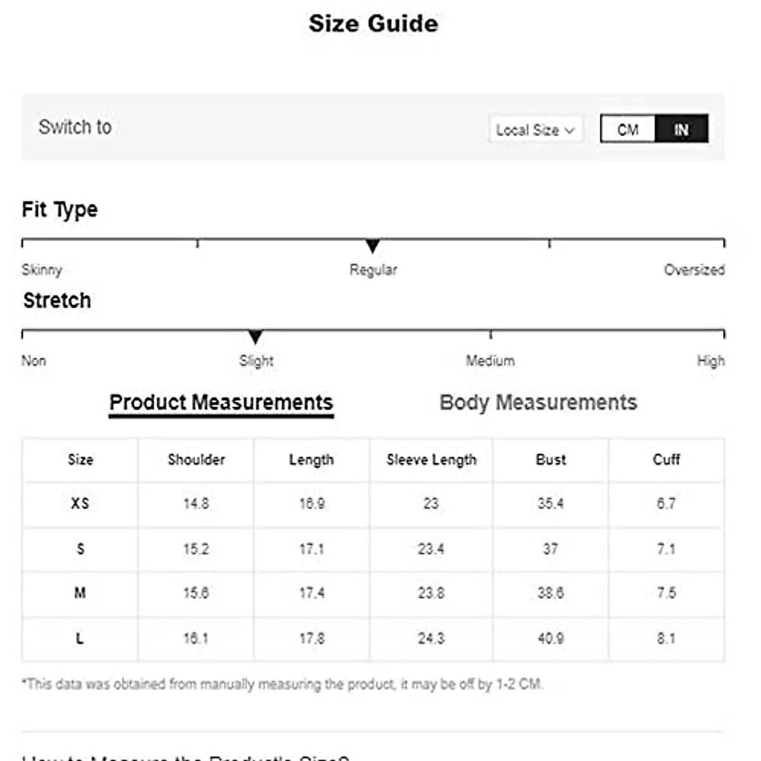Open the Product Measurements tab

(221, 403)
